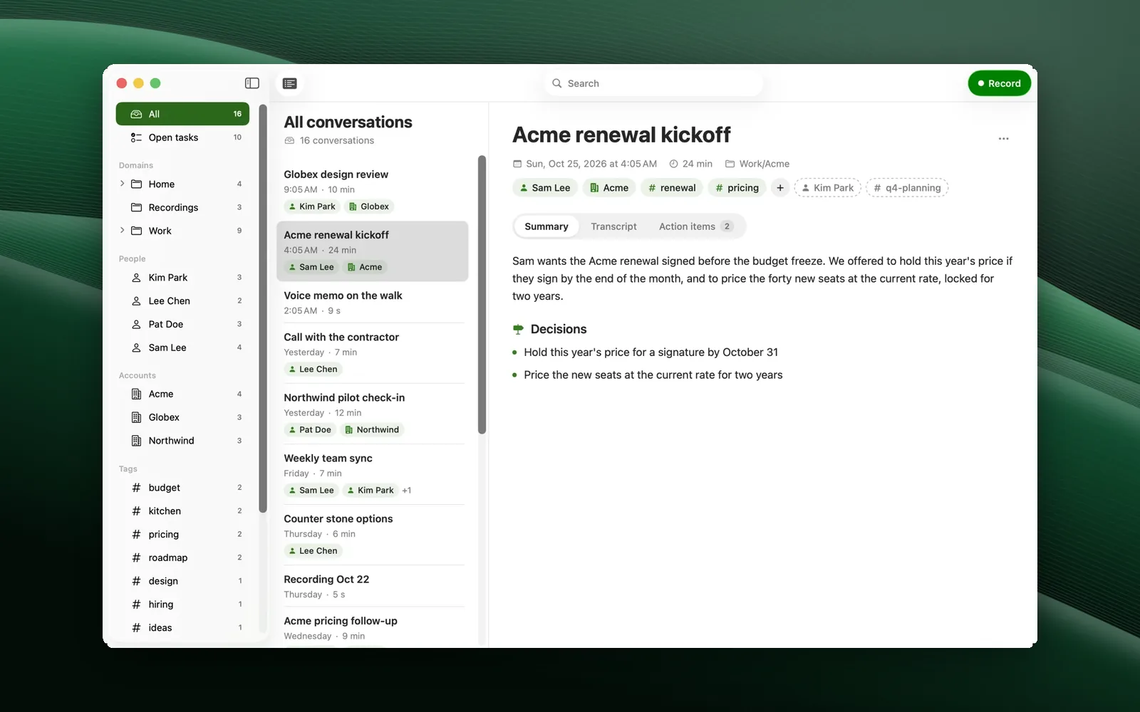Viewport: 1140px width, 712px height.
Task: Click the Work folder icon
Action: click(136, 231)
